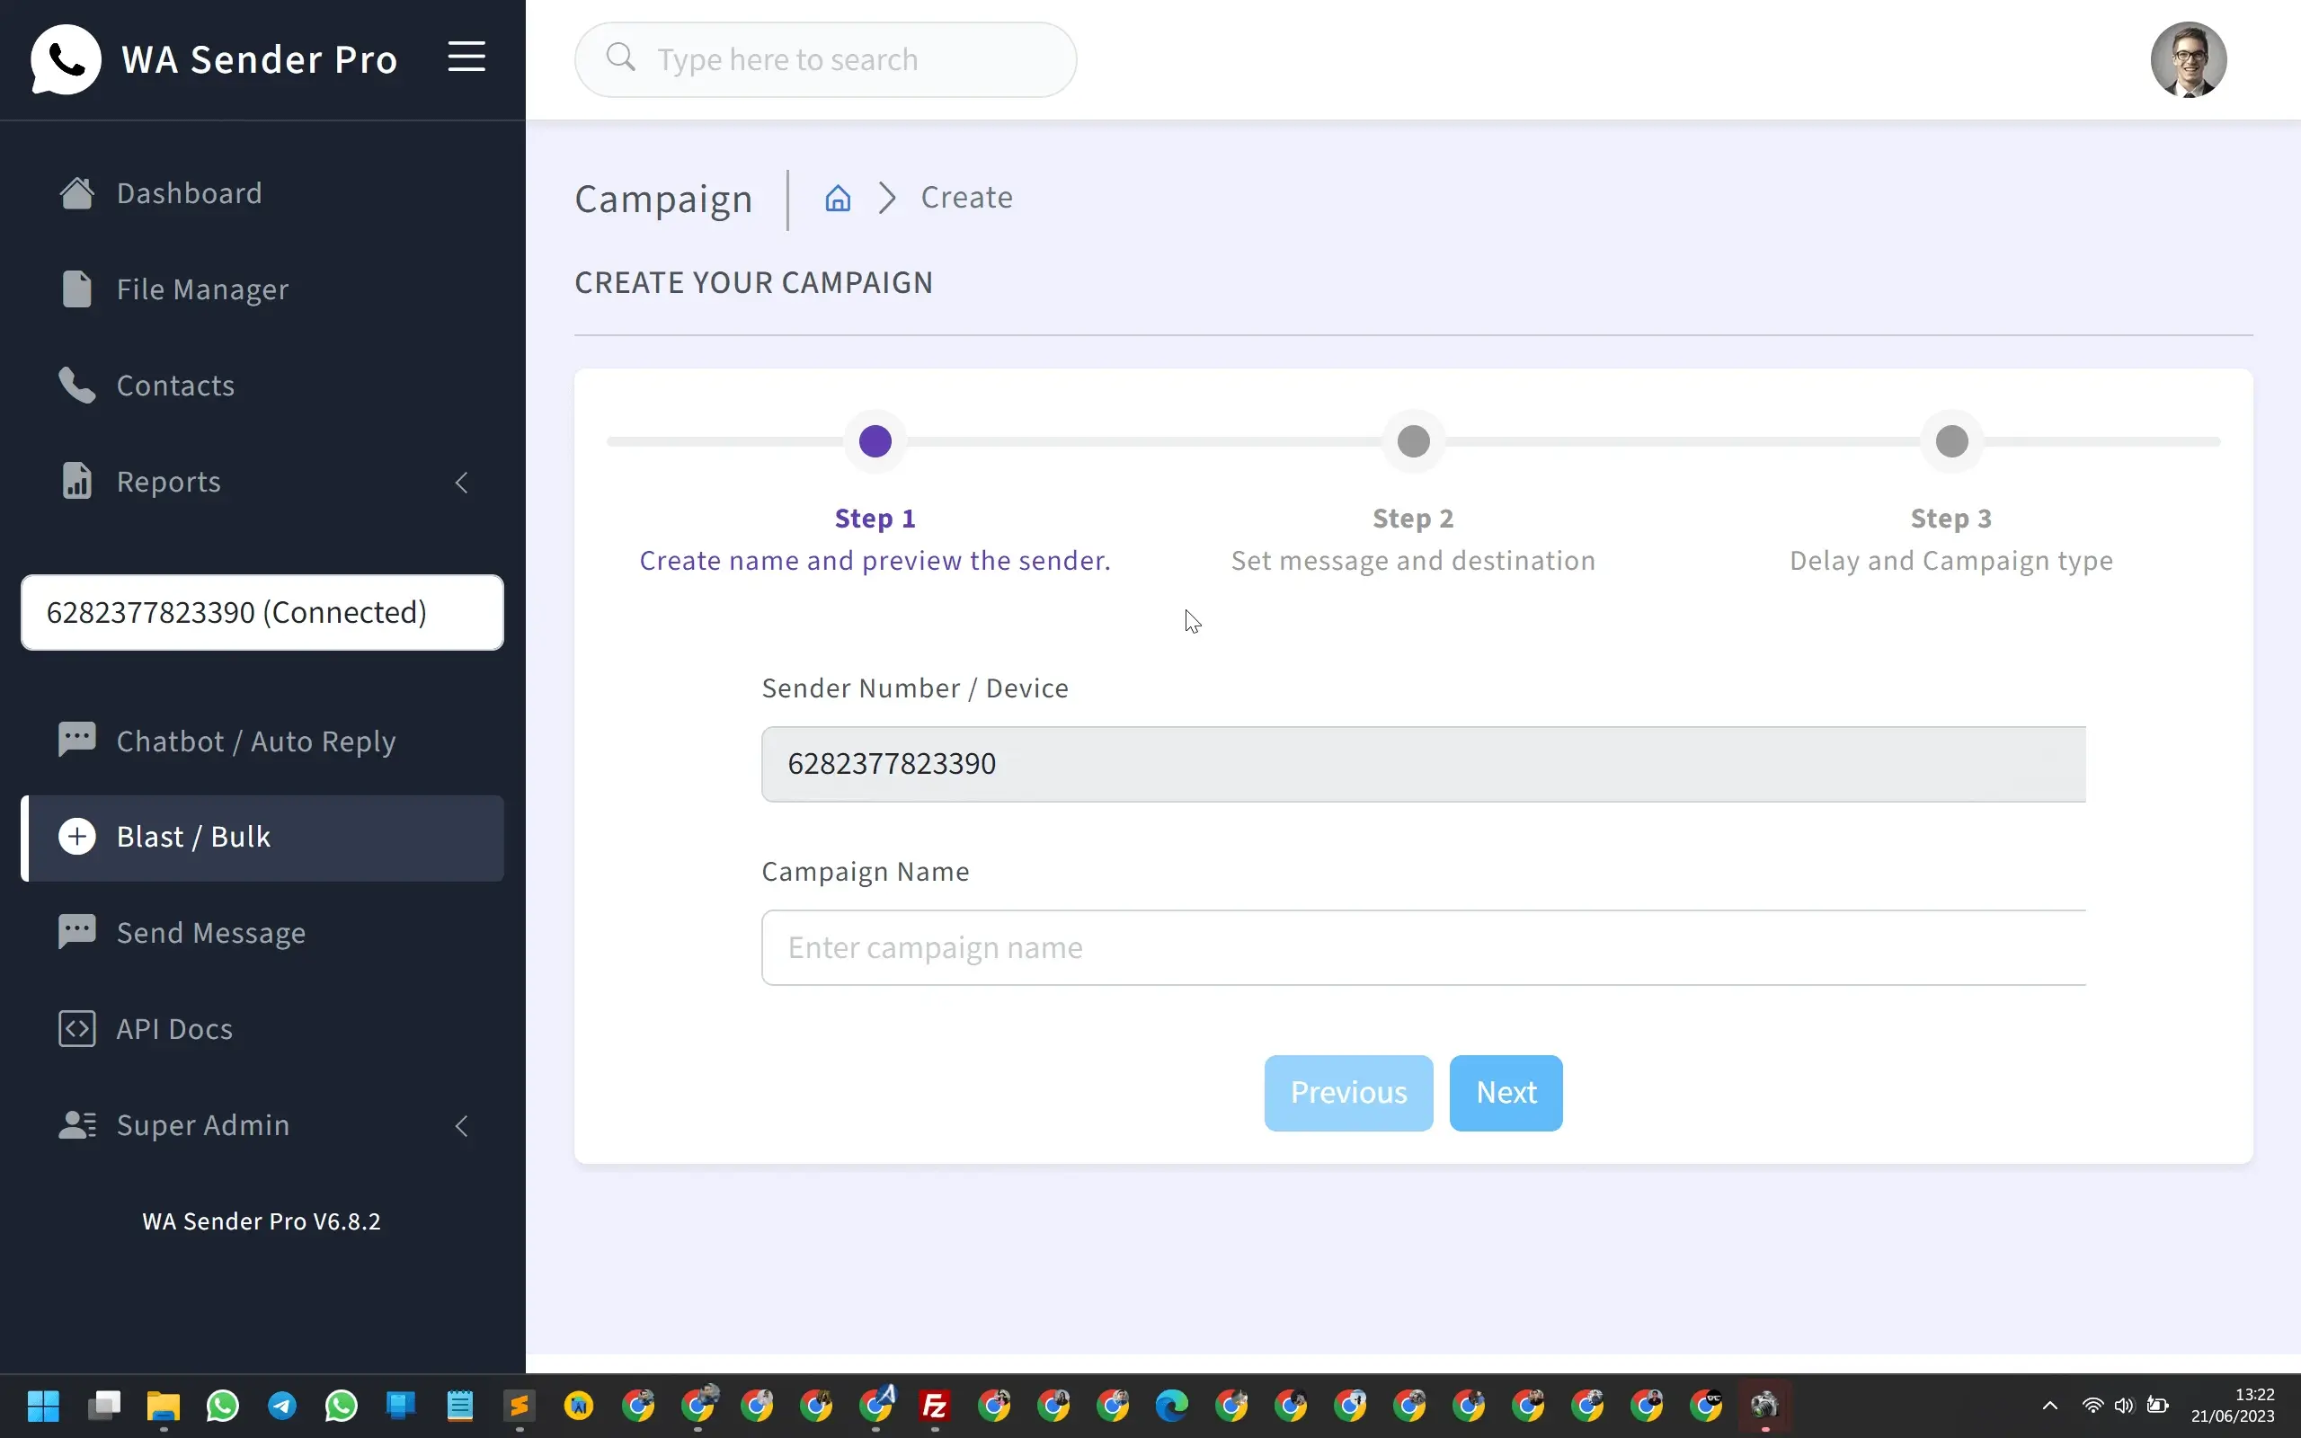Click the home icon in the breadcrumb

click(x=837, y=197)
